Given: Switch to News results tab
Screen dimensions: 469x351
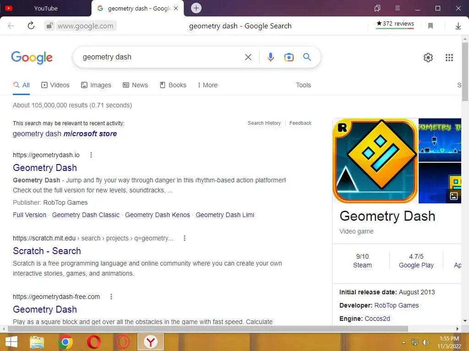Looking at the screenshot, I should click(136, 85).
